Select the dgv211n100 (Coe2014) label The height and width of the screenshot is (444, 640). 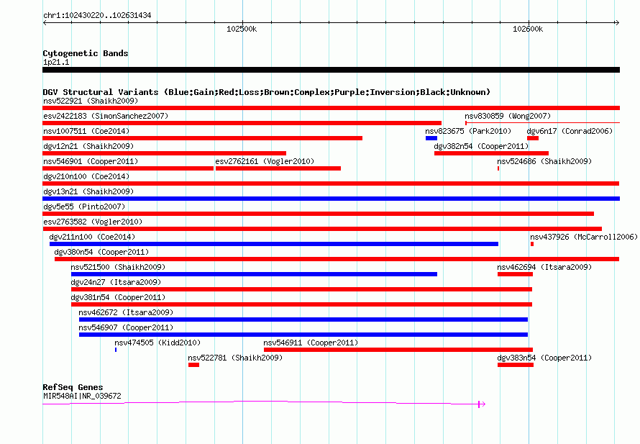[x=92, y=237]
